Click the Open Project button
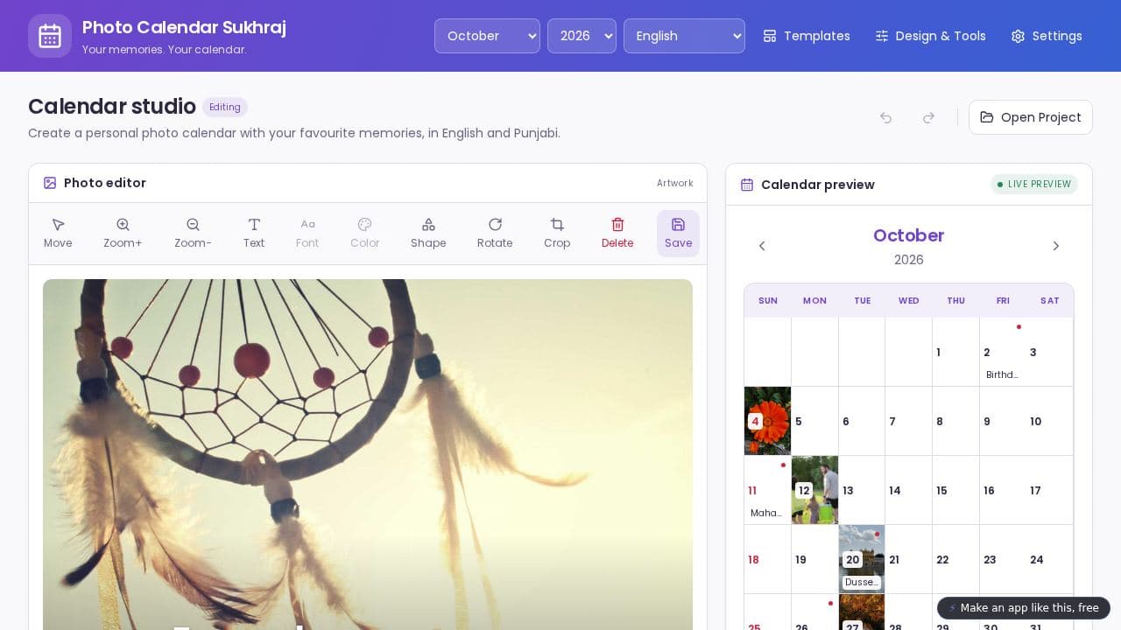The height and width of the screenshot is (630, 1121). [x=1031, y=117]
